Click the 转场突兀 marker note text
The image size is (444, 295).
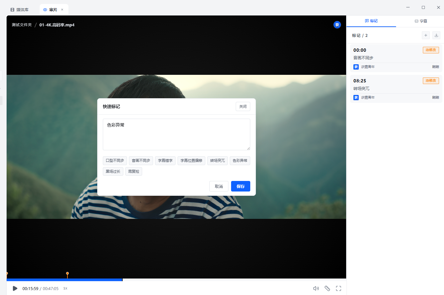361,89
